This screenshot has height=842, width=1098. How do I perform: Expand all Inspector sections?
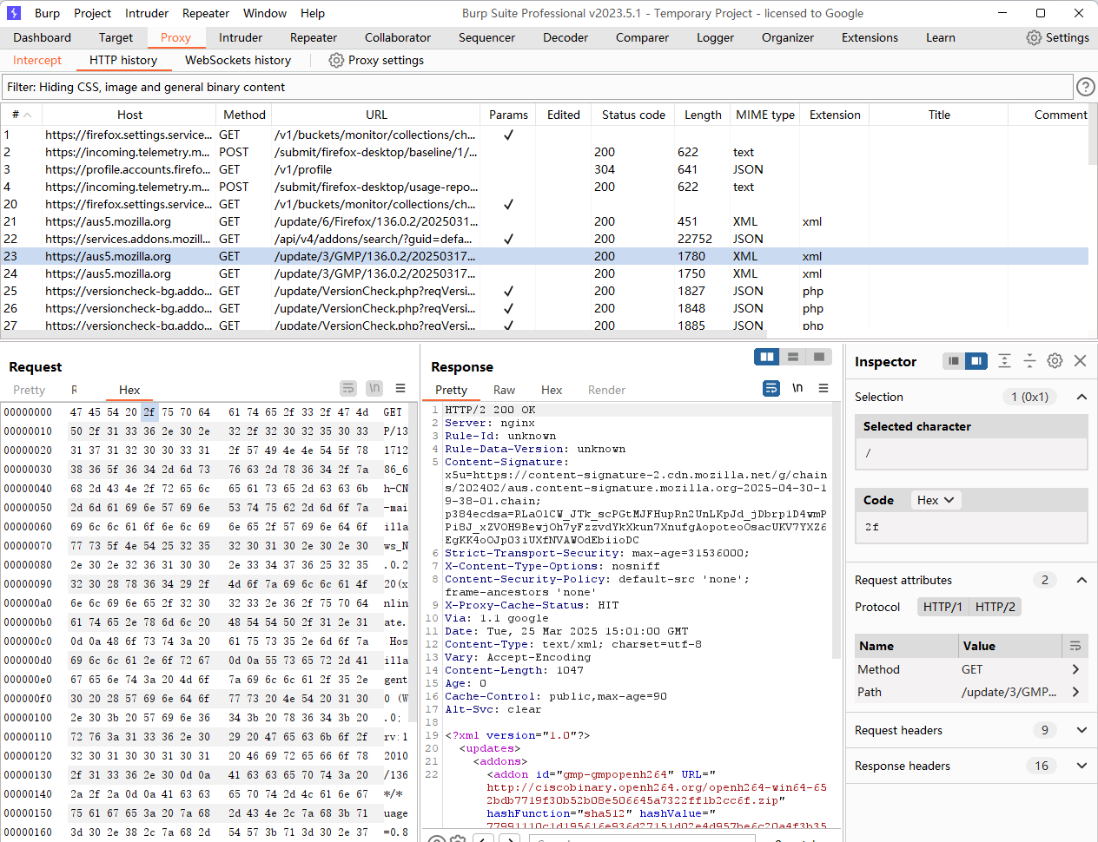1004,361
